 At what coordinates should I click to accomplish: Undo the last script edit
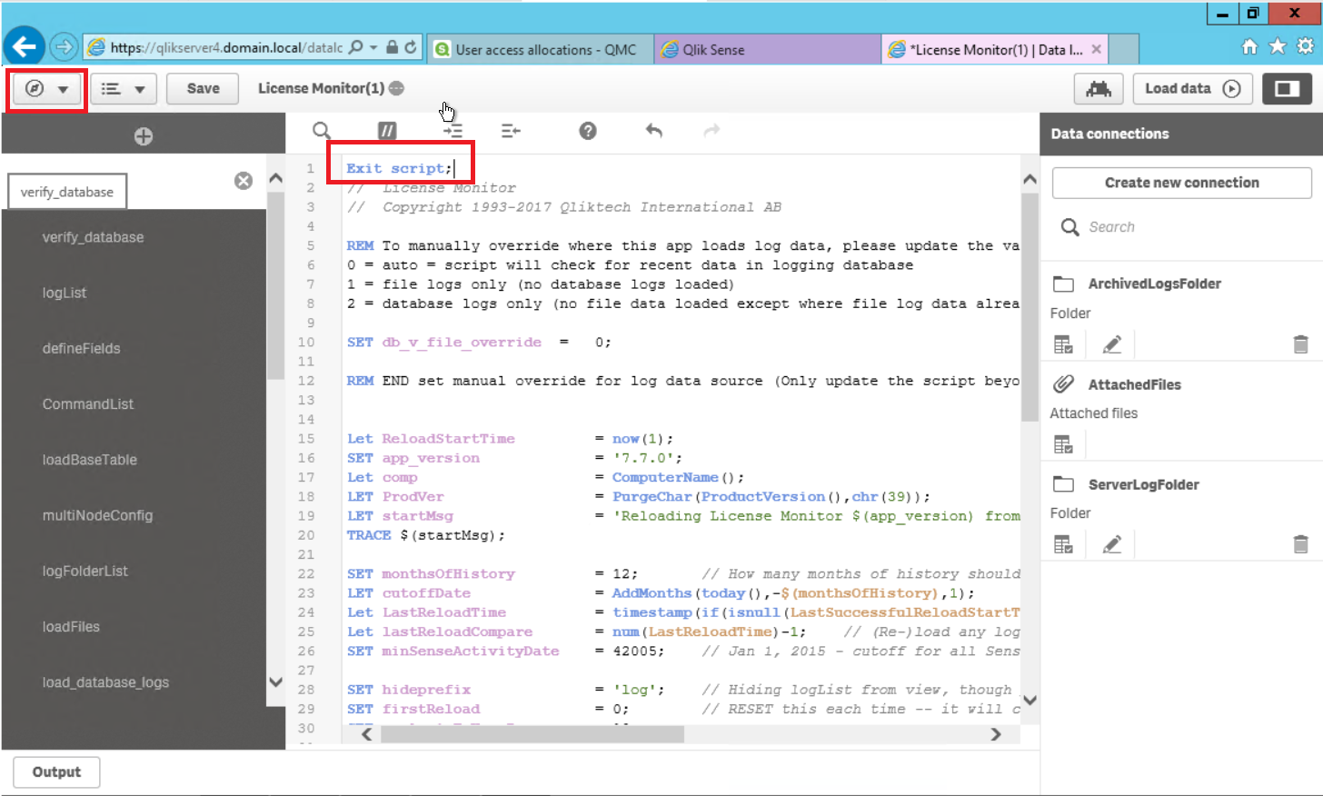point(653,131)
